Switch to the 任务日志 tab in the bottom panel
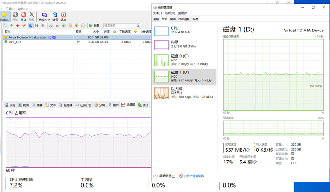 click(84, 105)
